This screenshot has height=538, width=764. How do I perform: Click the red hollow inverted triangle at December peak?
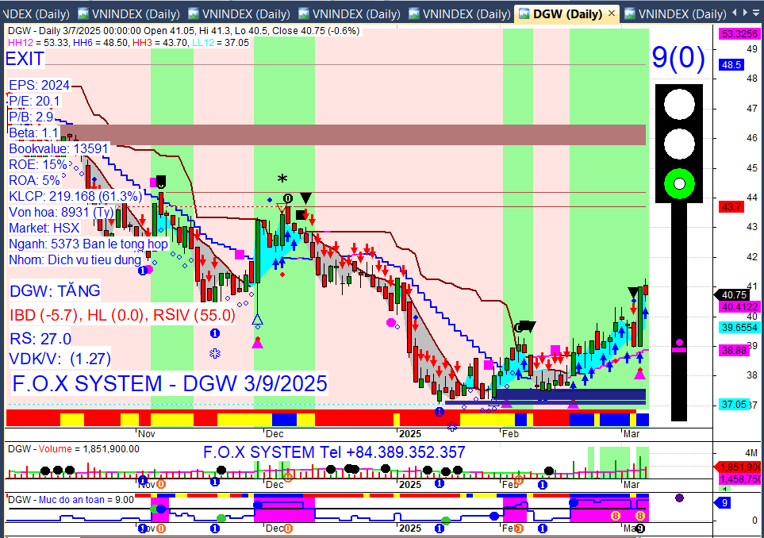[x=282, y=209]
